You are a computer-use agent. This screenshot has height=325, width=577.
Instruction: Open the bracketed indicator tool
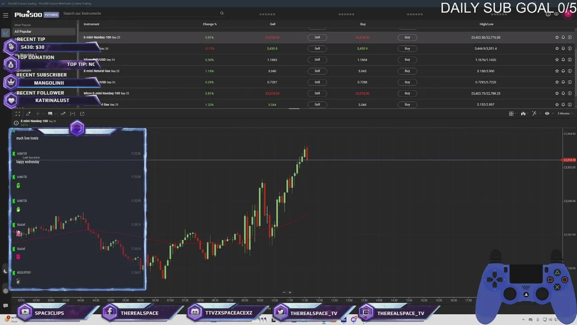pos(73,114)
